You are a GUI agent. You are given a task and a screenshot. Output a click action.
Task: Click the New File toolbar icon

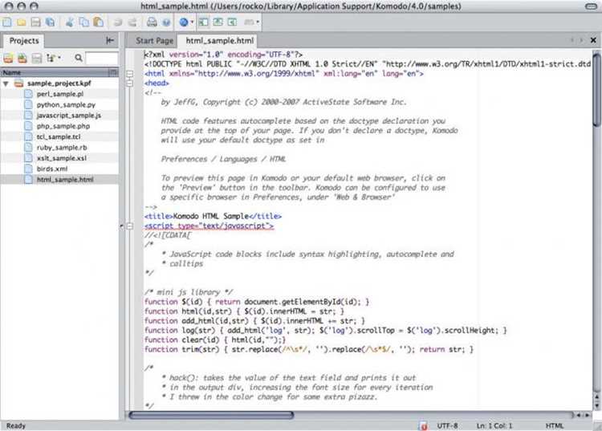coord(7,22)
